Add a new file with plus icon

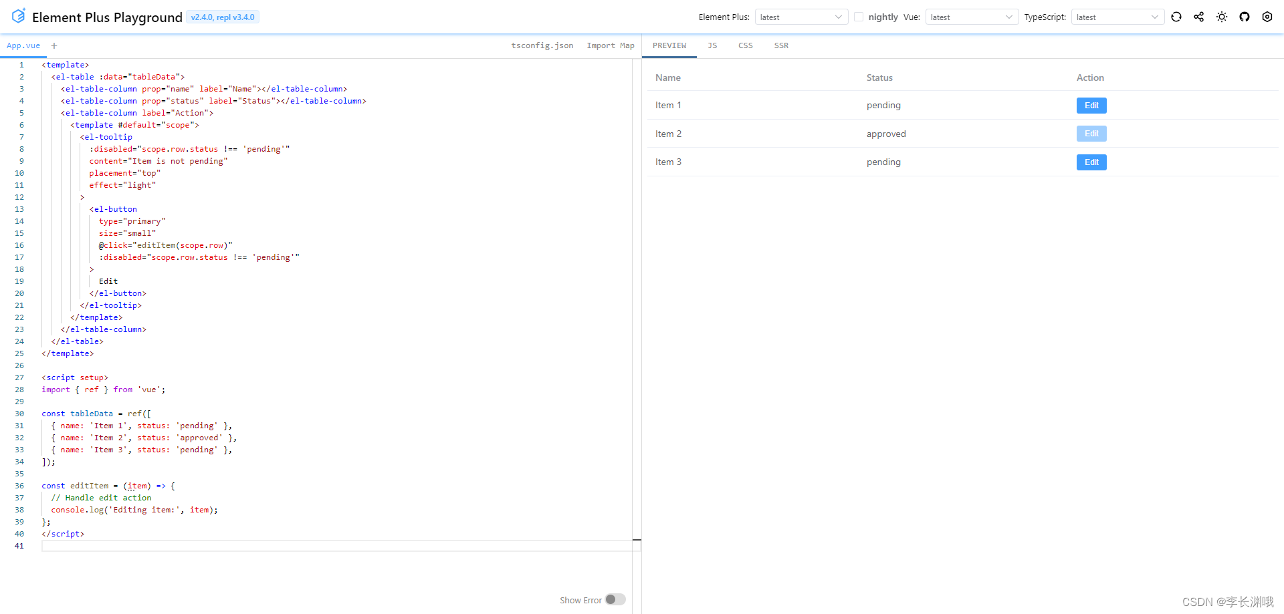(54, 45)
